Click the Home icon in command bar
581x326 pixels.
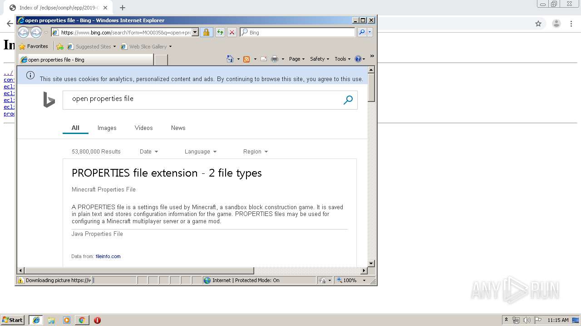(230, 59)
